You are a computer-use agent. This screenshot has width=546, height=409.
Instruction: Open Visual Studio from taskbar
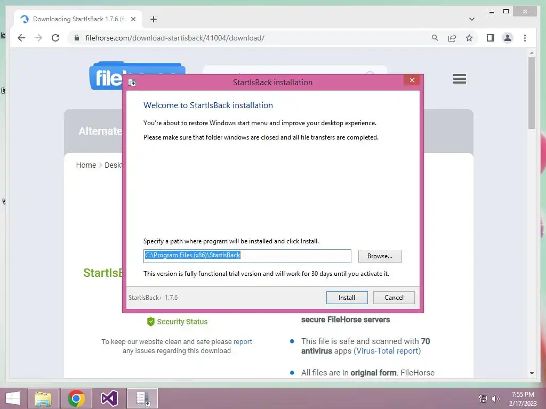point(109,398)
